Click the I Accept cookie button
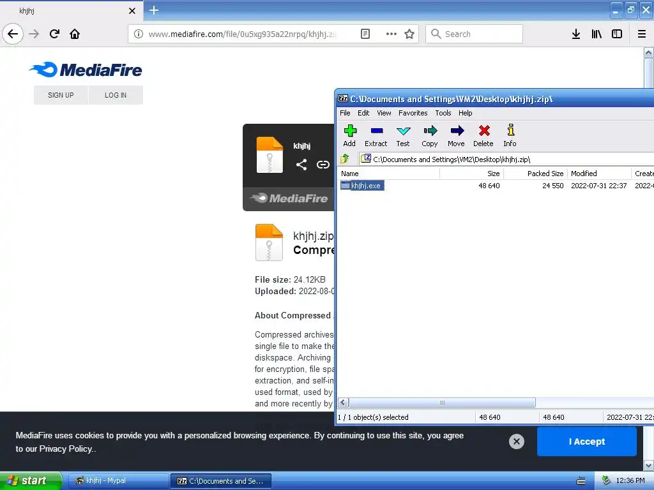654x490 pixels. coord(587,442)
